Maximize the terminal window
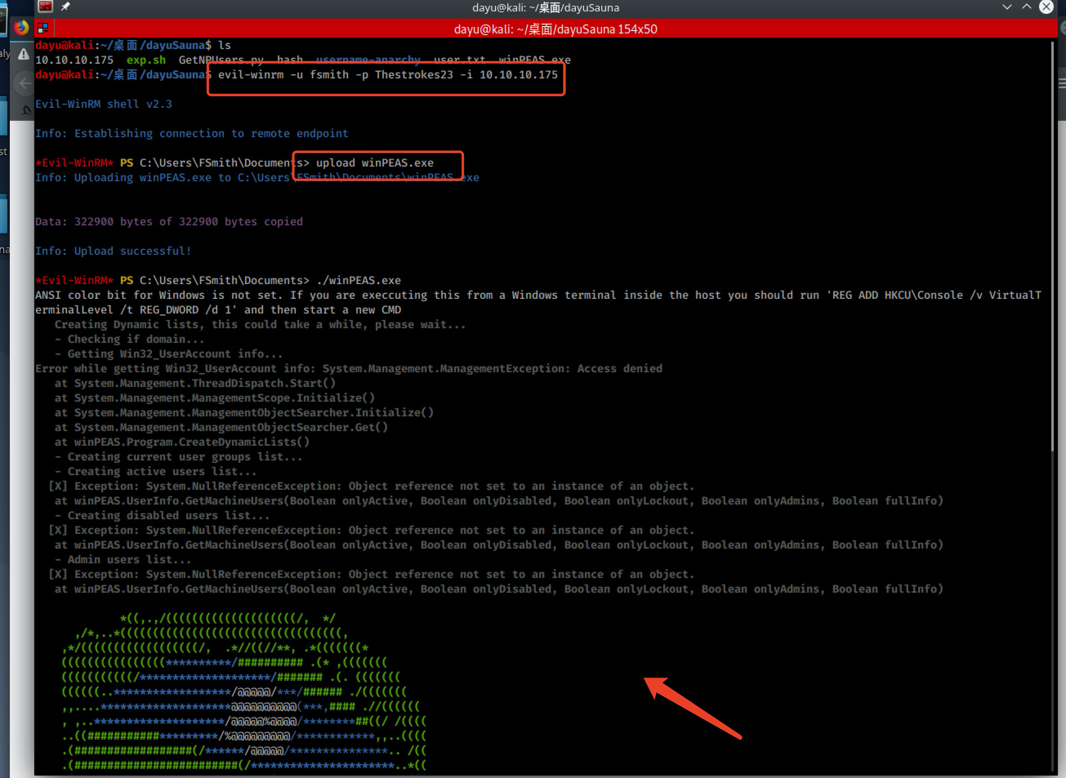1066x778 pixels. click(x=1026, y=7)
